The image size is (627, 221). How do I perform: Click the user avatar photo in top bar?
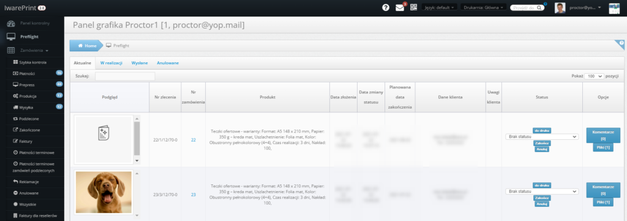(560, 7)
